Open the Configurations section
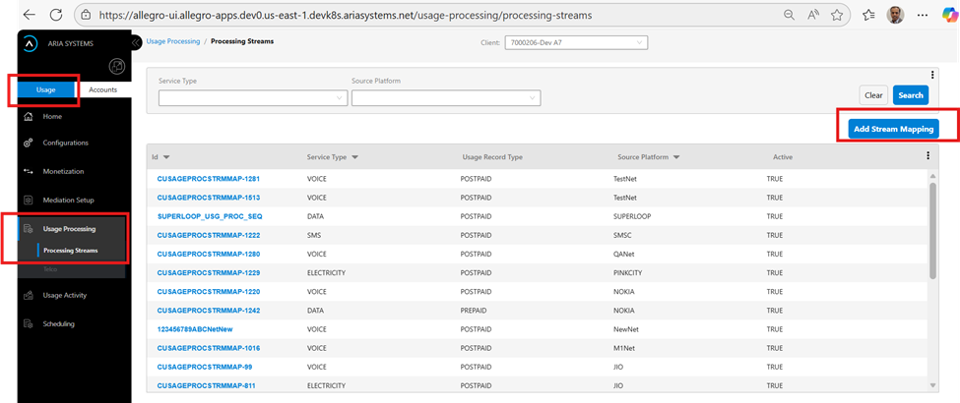 (x=65, y=143)
